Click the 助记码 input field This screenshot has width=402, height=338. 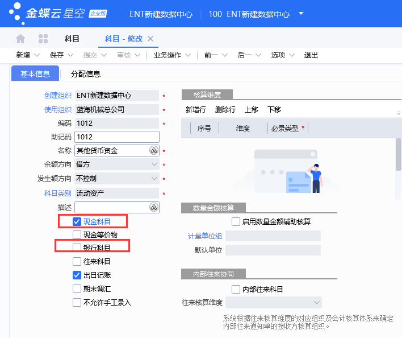[117, 137]
